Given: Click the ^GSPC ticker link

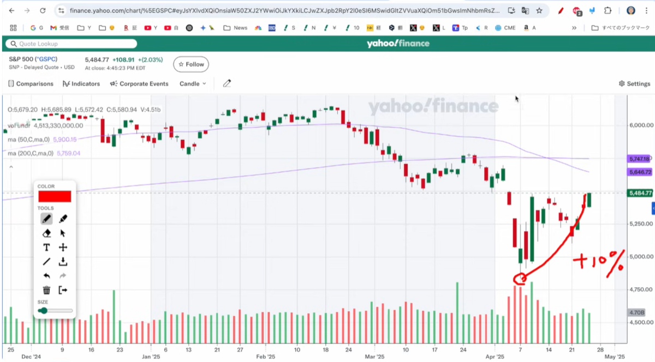Looking at the screenshot, I should pyautogui.click(x=46, y=59).
